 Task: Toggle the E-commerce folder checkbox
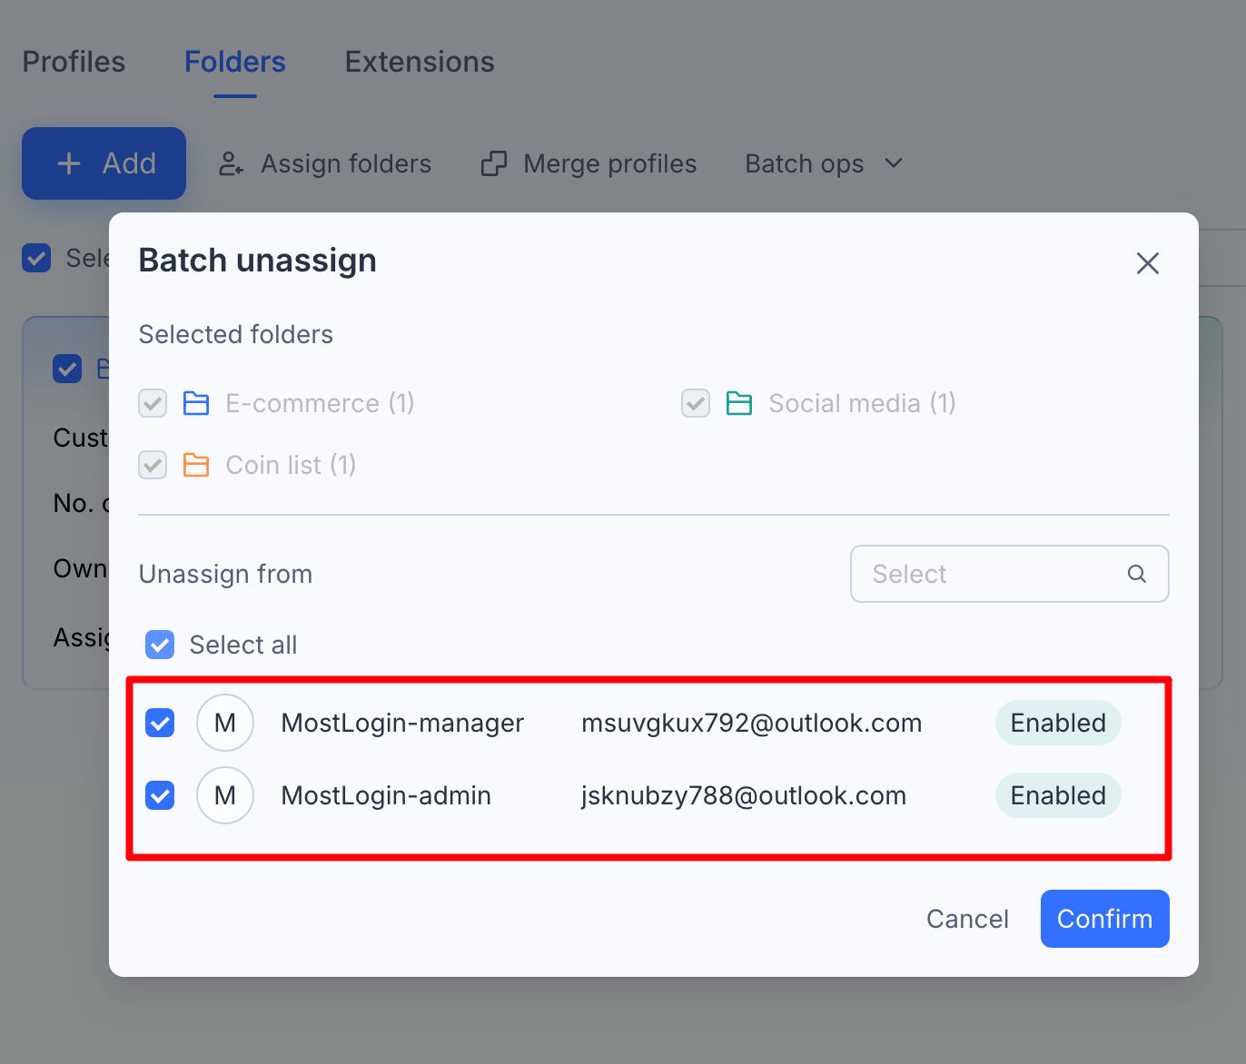tap(153, 403)
